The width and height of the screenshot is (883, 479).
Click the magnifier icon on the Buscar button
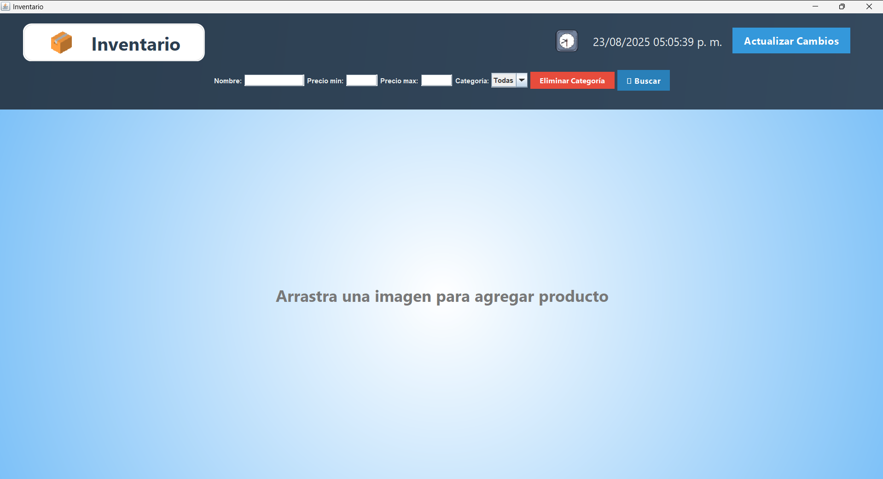[629, 81]
